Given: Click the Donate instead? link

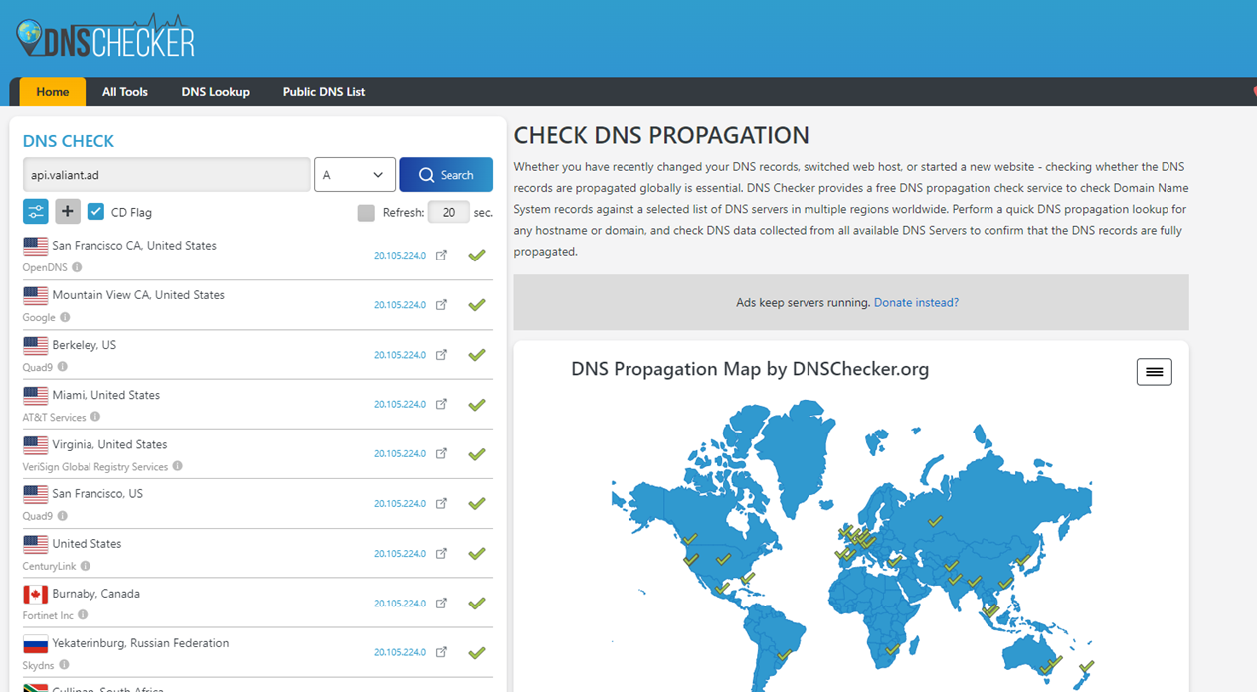Looking at the screenshot, I should 916,302.
